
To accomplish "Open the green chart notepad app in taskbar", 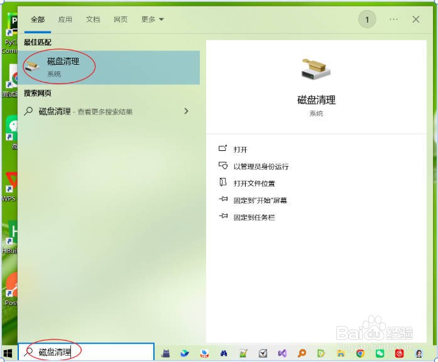I will pyautogui.click(x=243, y=354).
